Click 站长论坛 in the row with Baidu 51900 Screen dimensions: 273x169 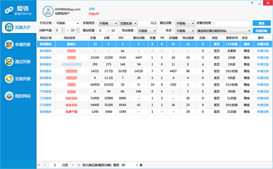click(71, 98)
